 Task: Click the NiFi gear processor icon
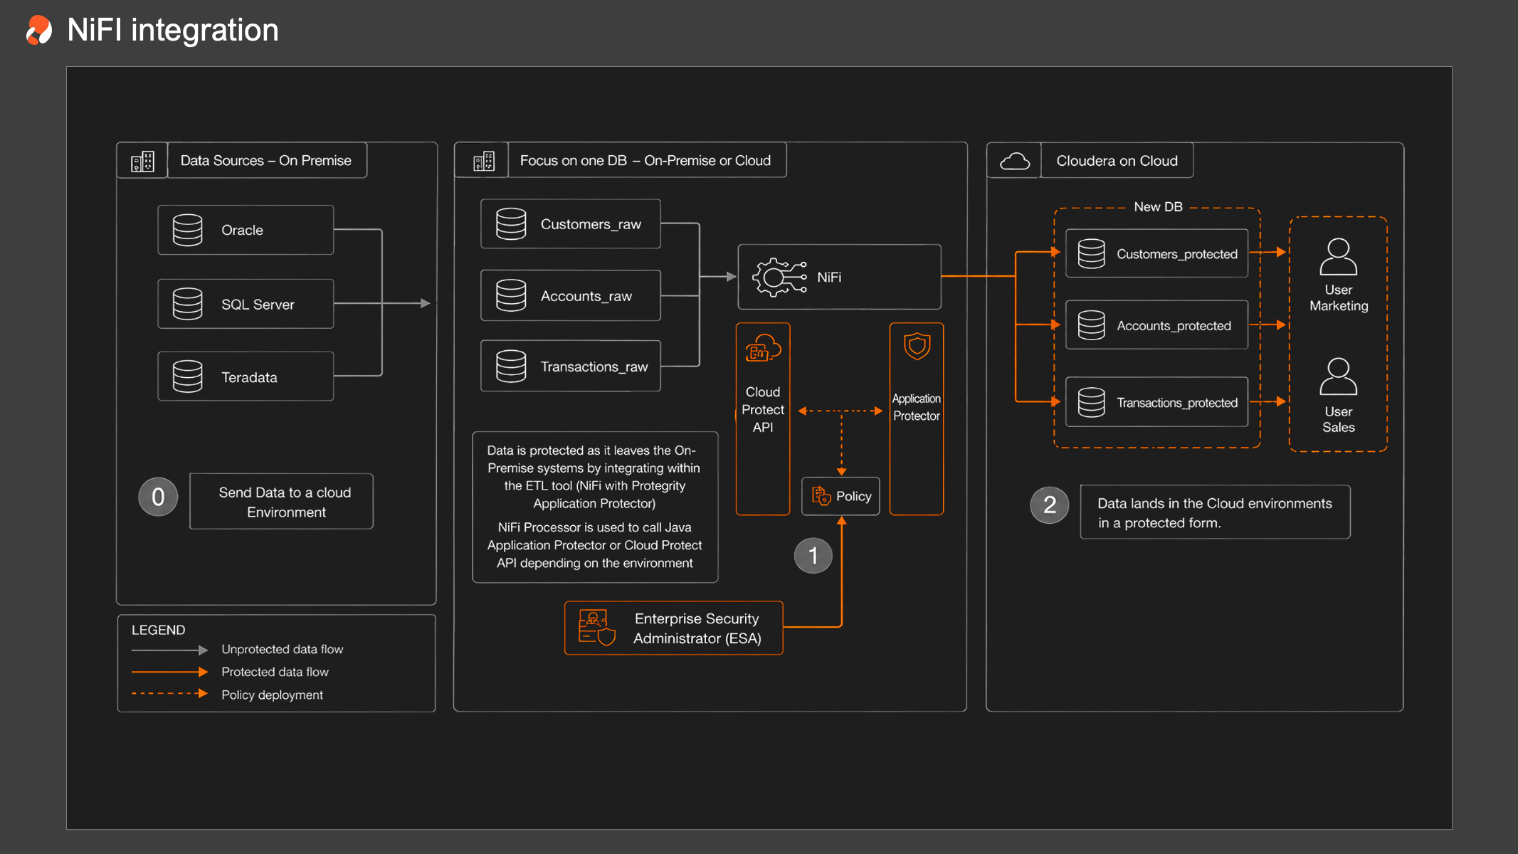click(780, 277)
